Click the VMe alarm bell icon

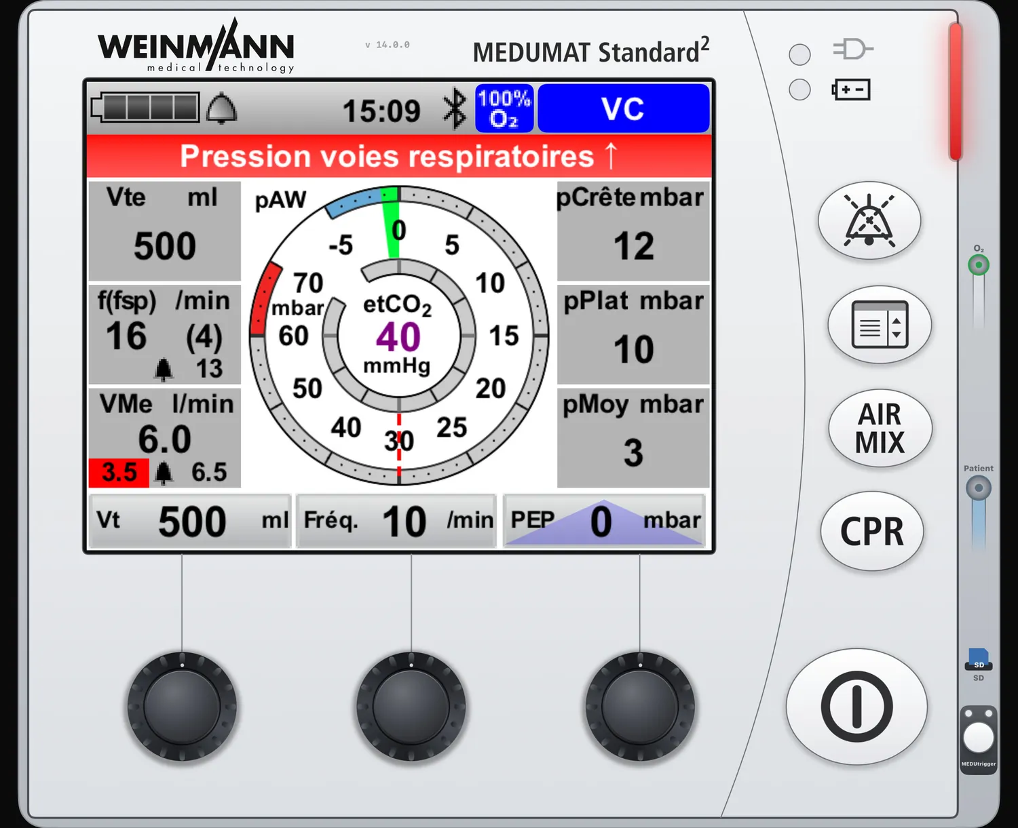[164, 472]
